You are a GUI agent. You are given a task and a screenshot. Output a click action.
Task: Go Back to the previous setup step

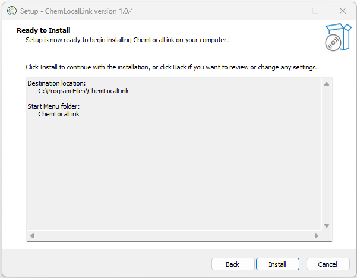[x=232, y=264]
